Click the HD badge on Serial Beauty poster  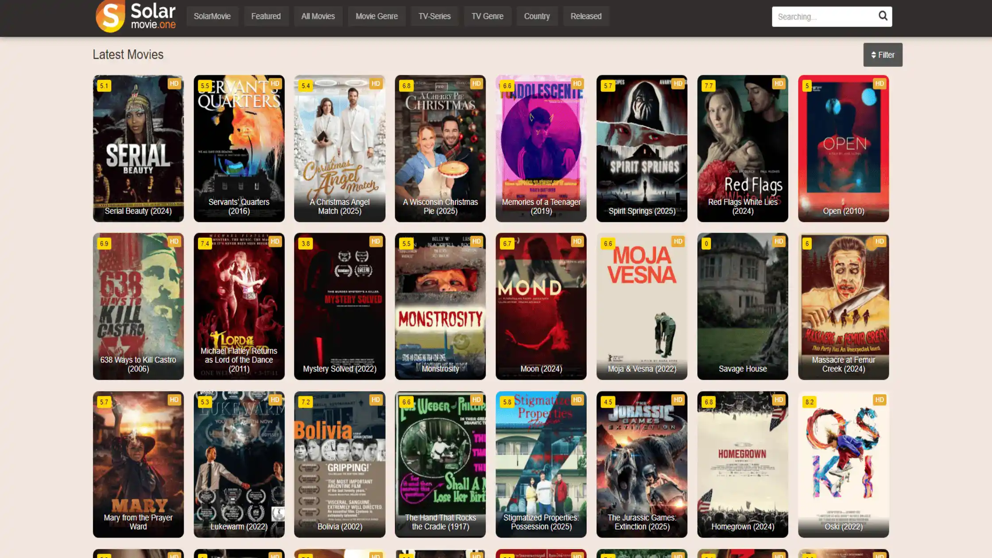174,83
